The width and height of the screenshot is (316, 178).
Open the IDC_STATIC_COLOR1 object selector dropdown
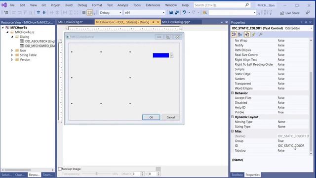point(311,28)
